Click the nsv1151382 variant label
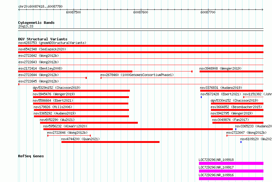The image size is (272, 182). click(257, 94)
